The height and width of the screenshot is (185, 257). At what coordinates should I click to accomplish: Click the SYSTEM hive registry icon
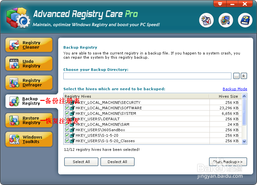click(72, 113)
